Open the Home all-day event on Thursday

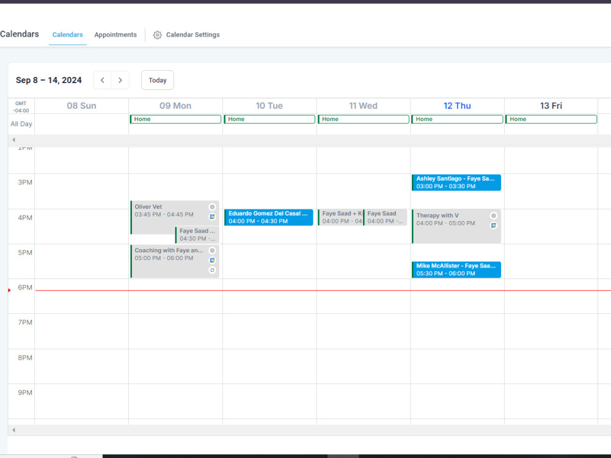point(457,119)
